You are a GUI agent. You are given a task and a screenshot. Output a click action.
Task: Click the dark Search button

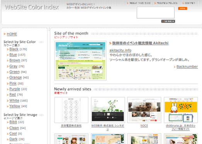tap(168, 21)
